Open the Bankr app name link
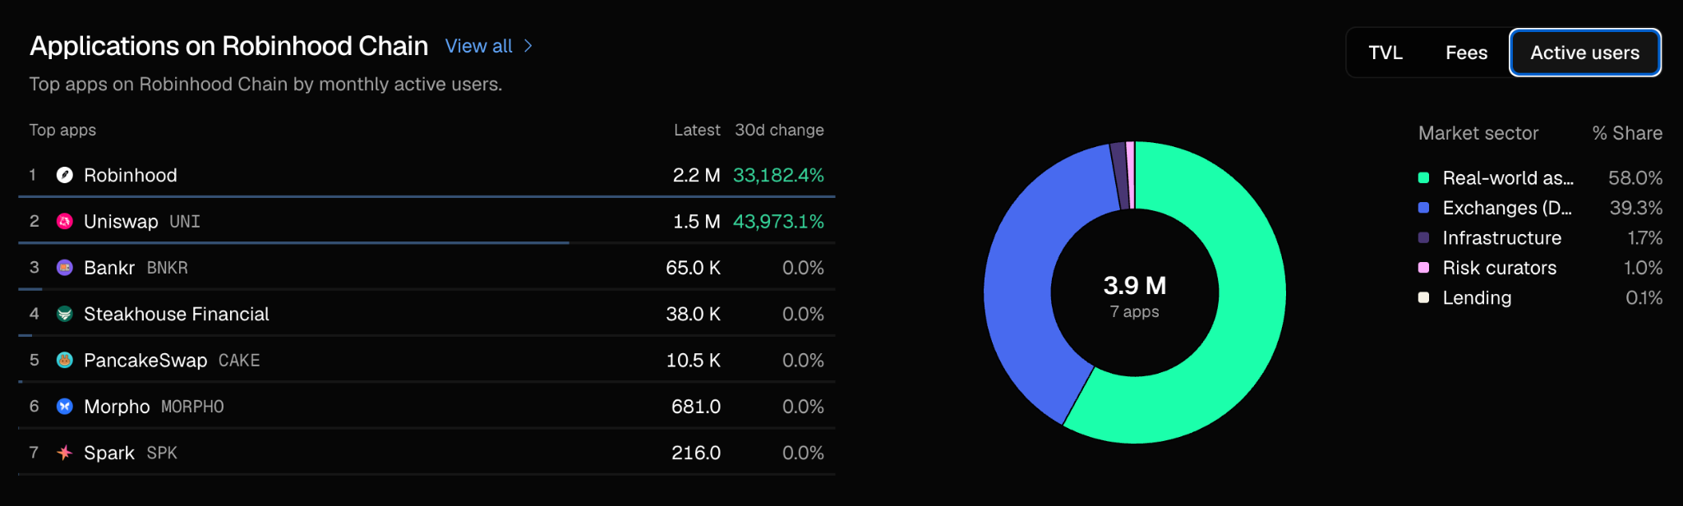 coord(109,268)
